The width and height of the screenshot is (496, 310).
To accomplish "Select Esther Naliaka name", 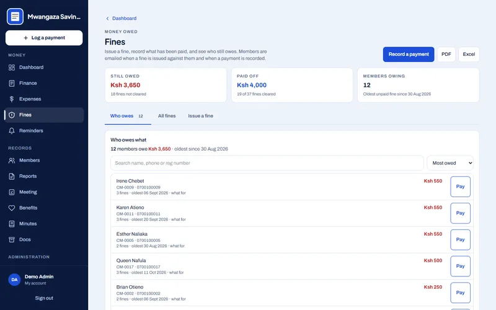I will point(131,234).
